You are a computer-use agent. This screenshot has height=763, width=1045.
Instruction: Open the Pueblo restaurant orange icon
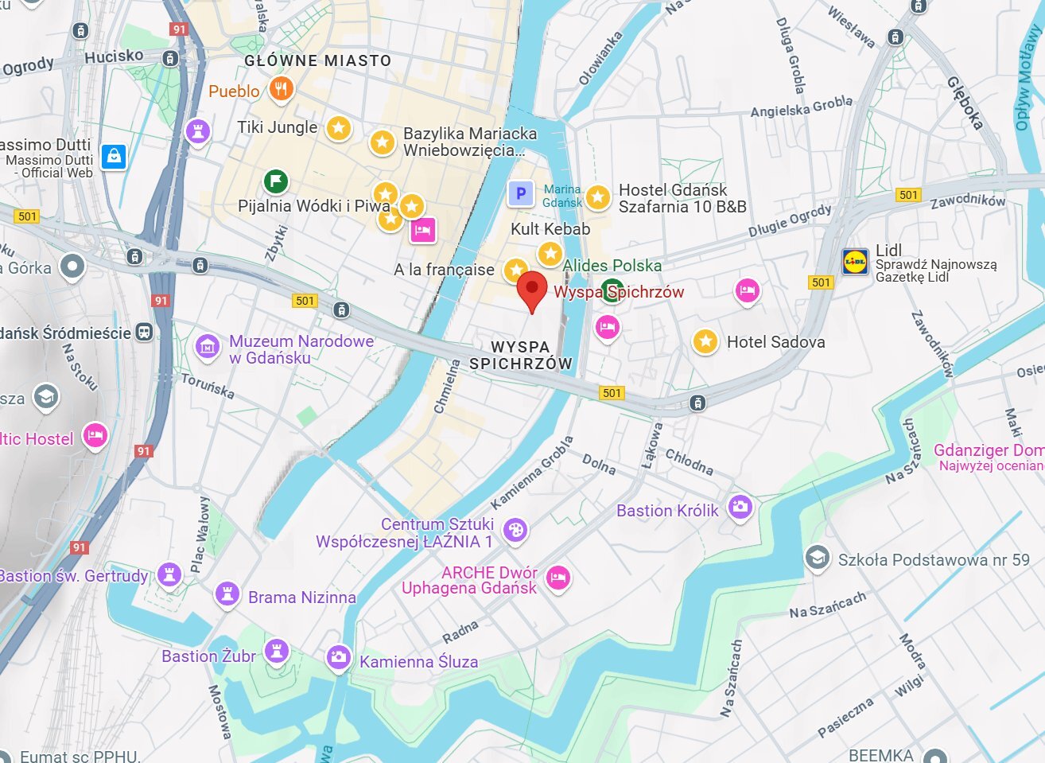[x=280, y=89]
